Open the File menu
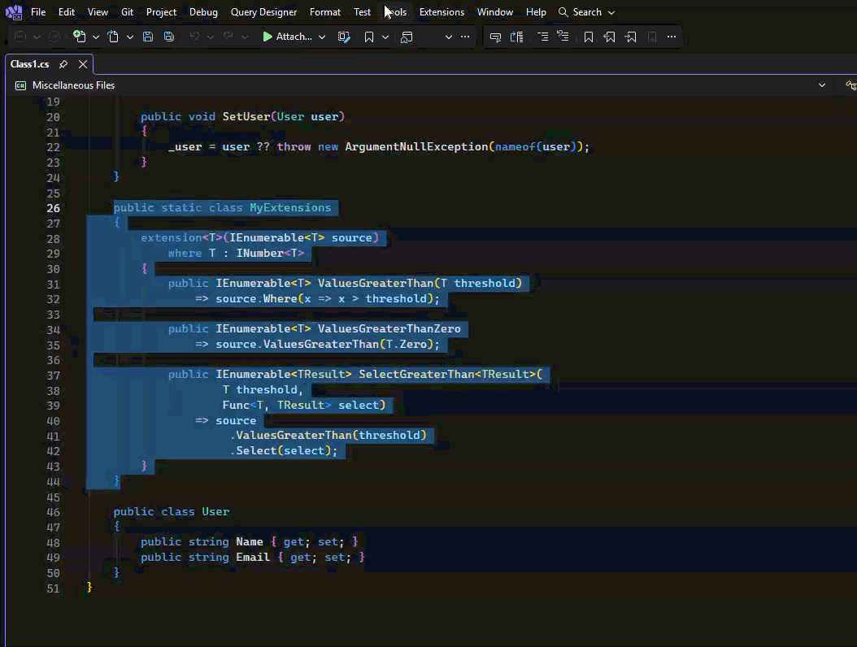The width and height of the screenshot is (857, 647). 38,12
